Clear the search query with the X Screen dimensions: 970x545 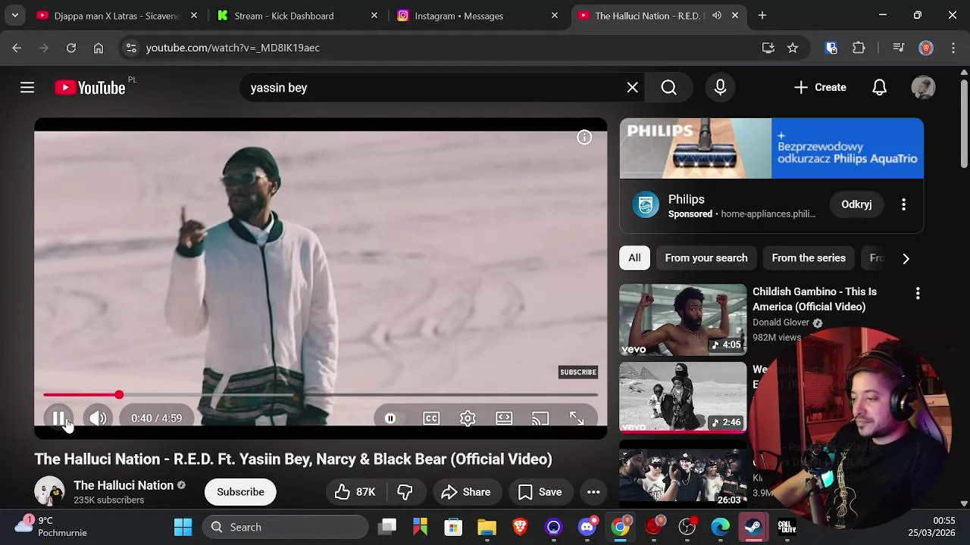[632, 88]
